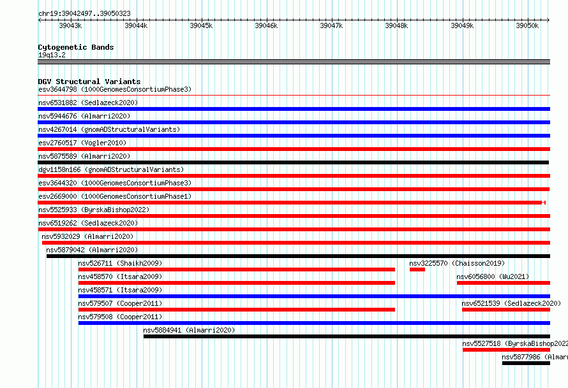Image resolution: width=568 pixels, height=388 pixels.
Task: Open dgv1158n166 gnomADStructuralVariants label
Action: (111, 169)
